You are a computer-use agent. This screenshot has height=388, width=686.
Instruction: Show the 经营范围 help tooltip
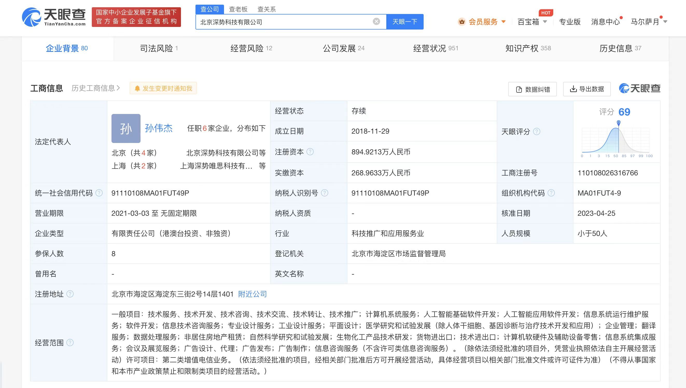70,343
